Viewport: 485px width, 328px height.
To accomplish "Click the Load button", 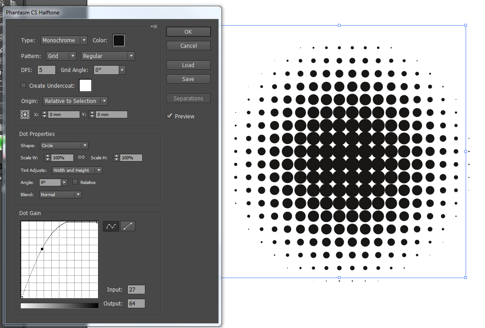I will (189, 65).
